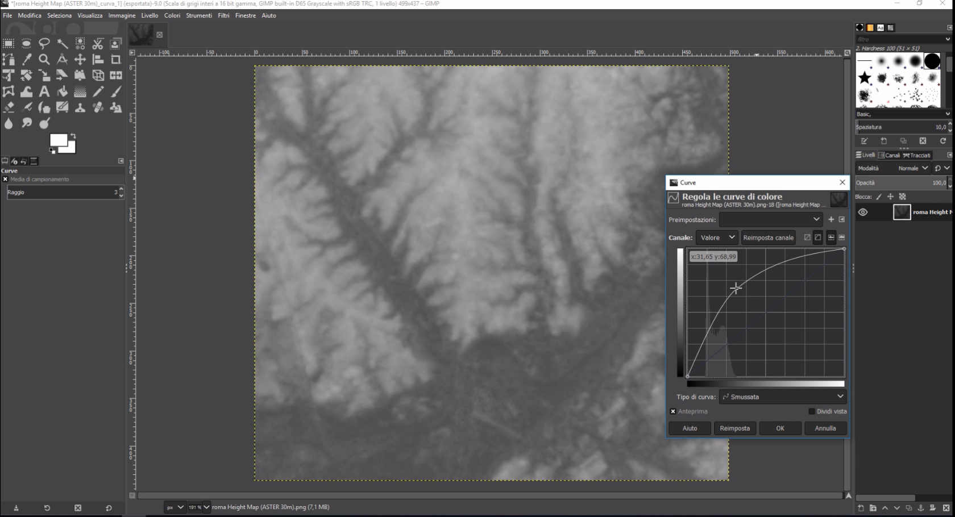
Task: Click Reimposta to reset the curve
Action: 735,428
